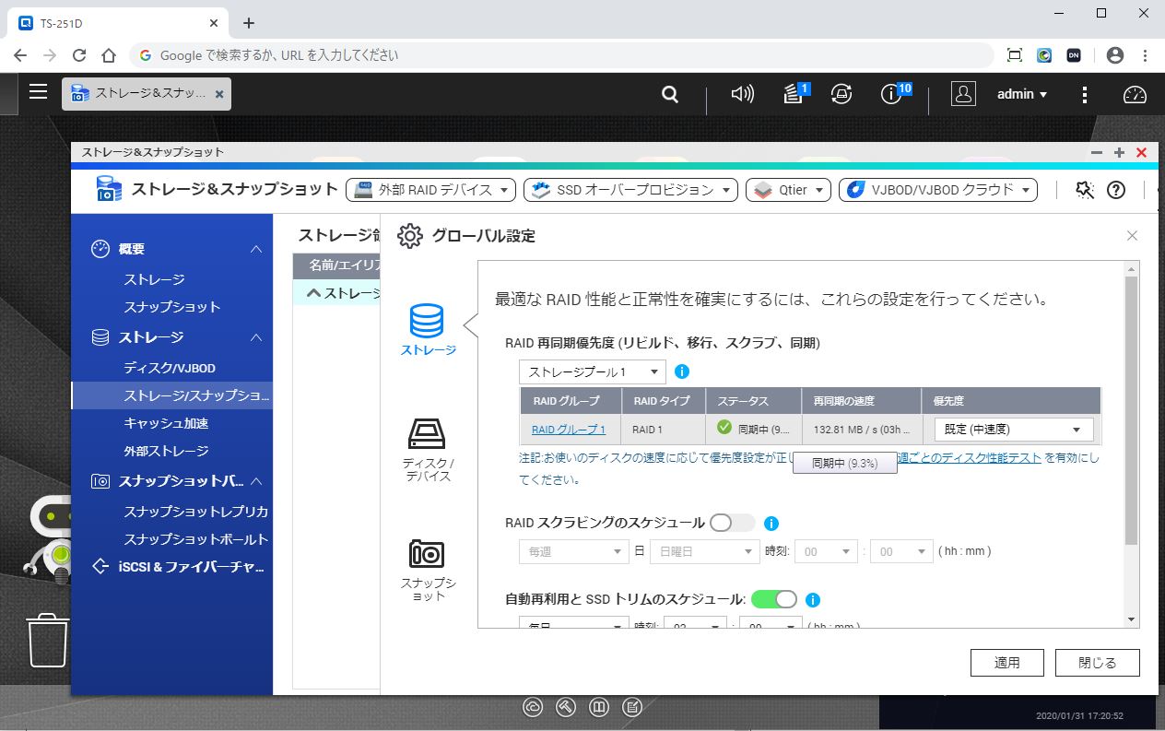Open the QTS main menu hamburger icon
The image size is (1165, 731).
pos(38,92)
